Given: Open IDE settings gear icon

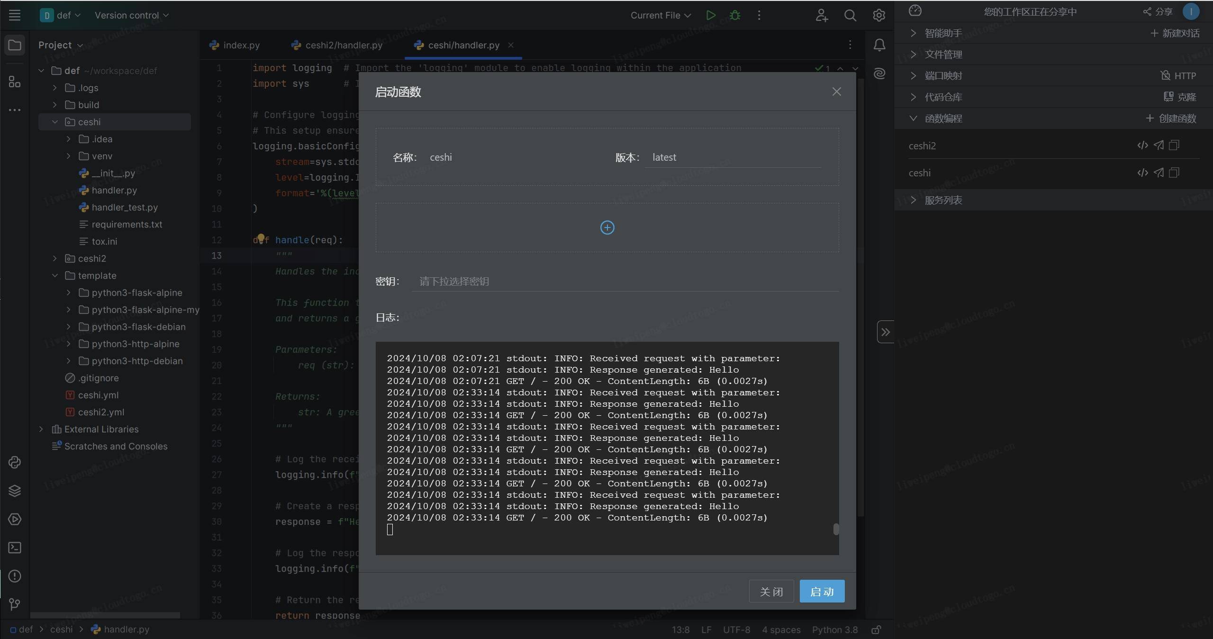Looking at the screenshot, I should point(879,15).
